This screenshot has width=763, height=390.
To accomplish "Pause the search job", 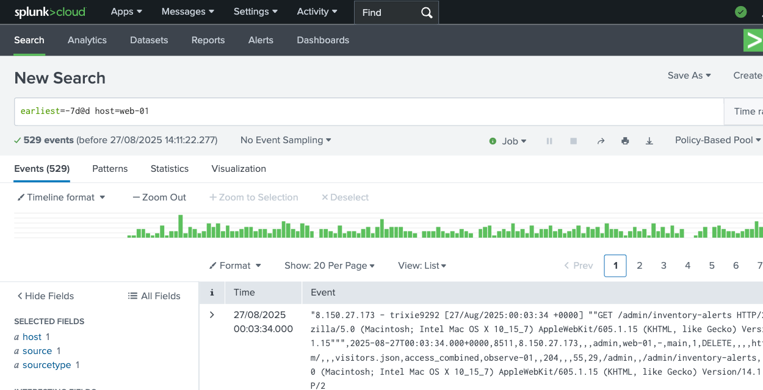I will pos(549,141).
